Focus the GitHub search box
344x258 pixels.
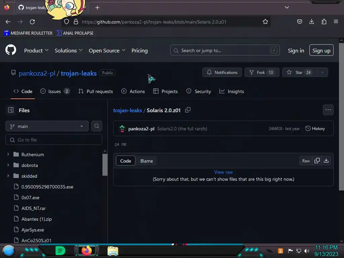225,50
